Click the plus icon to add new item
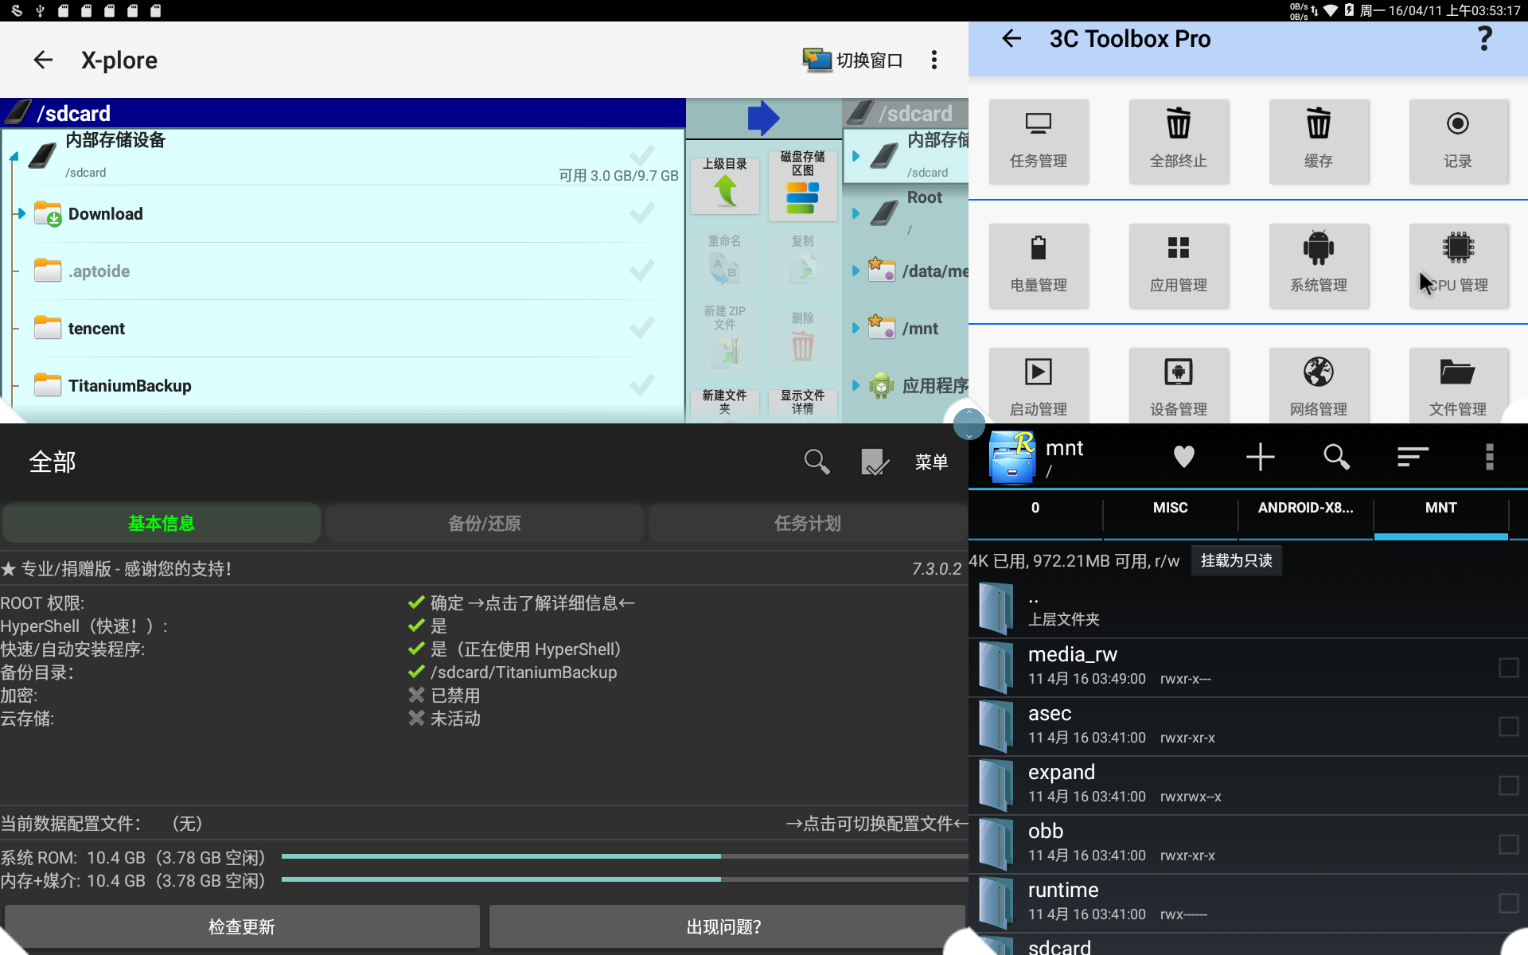This screenshot has width=1528, height=955. click(1260, 457)
